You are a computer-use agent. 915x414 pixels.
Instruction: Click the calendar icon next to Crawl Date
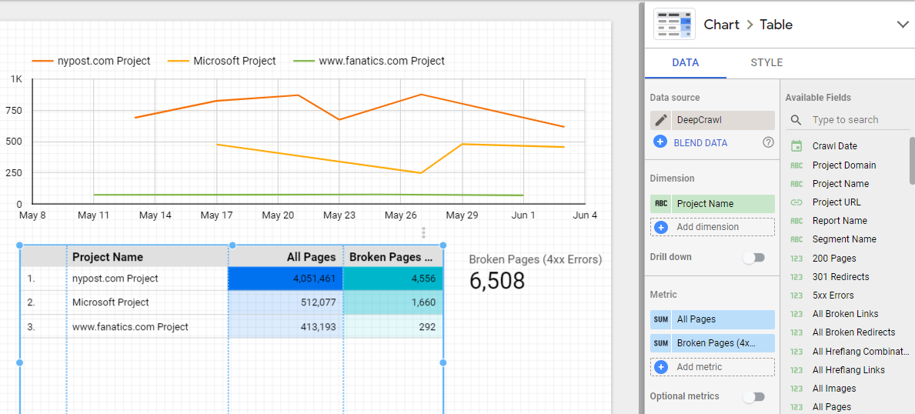(x=796, y=146)
